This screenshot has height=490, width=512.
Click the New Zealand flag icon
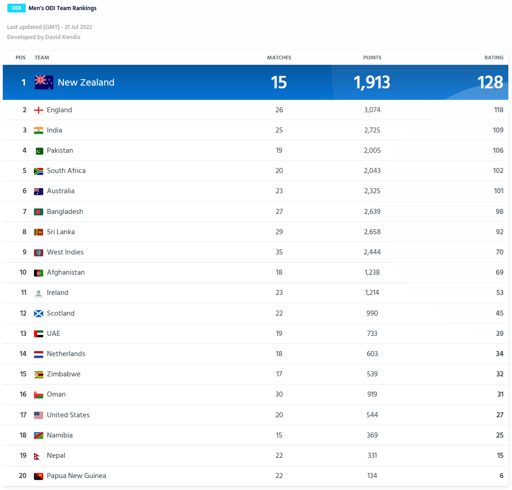[x=44, y=82]
